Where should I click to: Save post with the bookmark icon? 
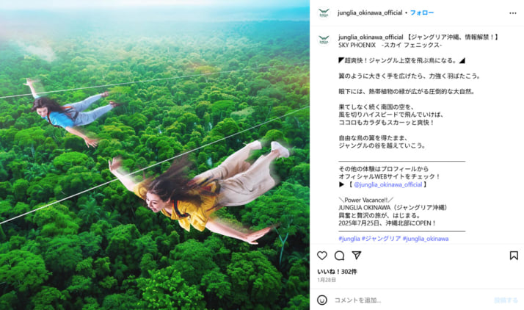[514, 256]
